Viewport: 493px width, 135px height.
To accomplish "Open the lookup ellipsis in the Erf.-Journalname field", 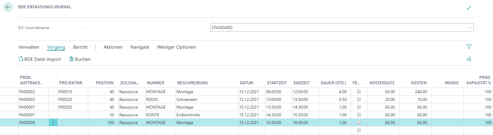I will pos(469,28).
